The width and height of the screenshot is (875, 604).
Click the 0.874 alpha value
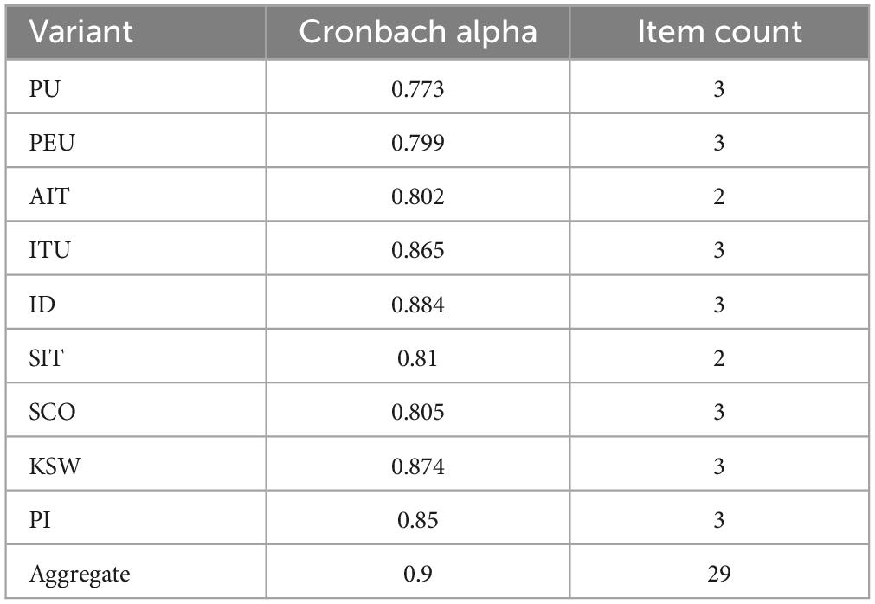click(x=418, y=466)
